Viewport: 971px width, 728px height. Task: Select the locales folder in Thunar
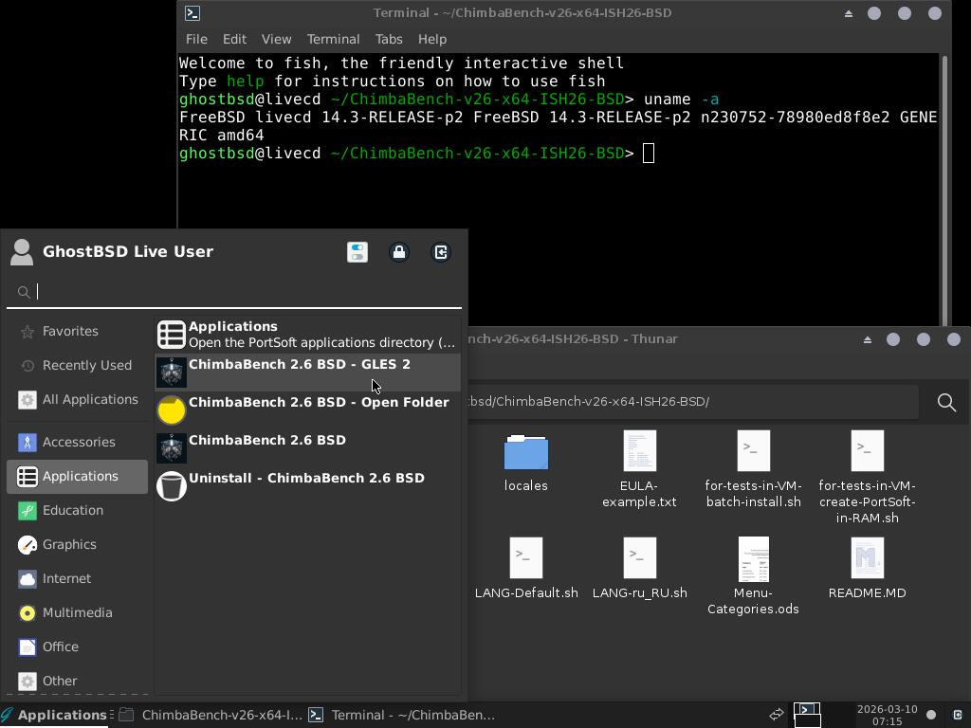pyautogui.click(x=525, y=462)
